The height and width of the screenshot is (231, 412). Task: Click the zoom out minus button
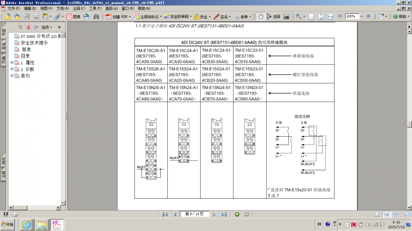(340, 16)
